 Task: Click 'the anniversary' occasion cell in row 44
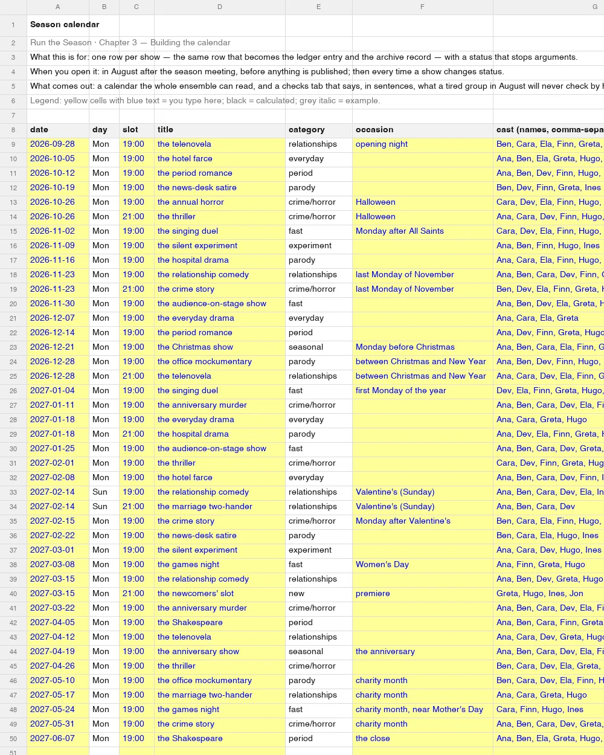pyautogui.click(x=422, y=652)
